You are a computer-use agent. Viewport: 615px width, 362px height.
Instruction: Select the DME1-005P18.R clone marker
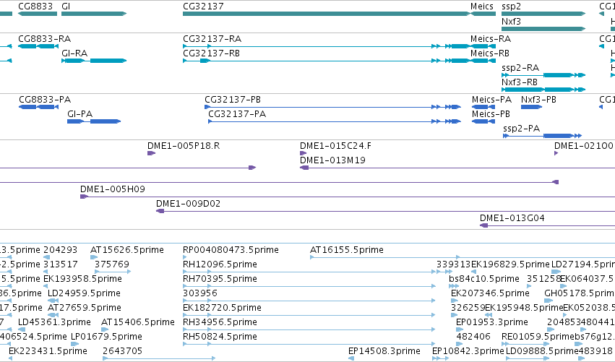(151, 153)
